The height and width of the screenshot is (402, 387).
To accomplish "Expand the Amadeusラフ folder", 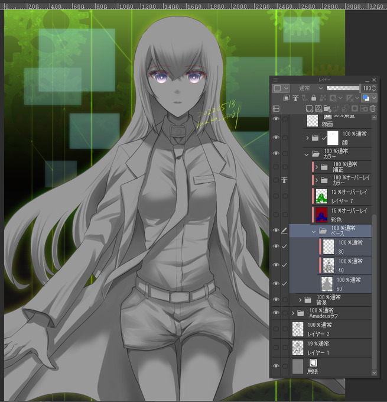I will click(293, 313).
